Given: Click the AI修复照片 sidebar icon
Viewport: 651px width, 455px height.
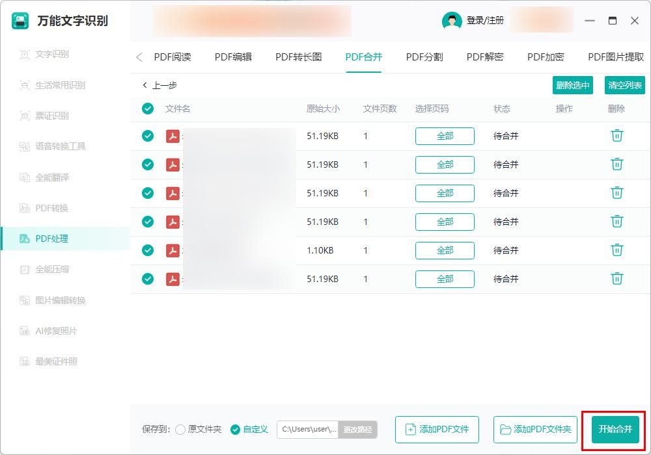Looking at the screenshot, I should click(x=25, y=331).
